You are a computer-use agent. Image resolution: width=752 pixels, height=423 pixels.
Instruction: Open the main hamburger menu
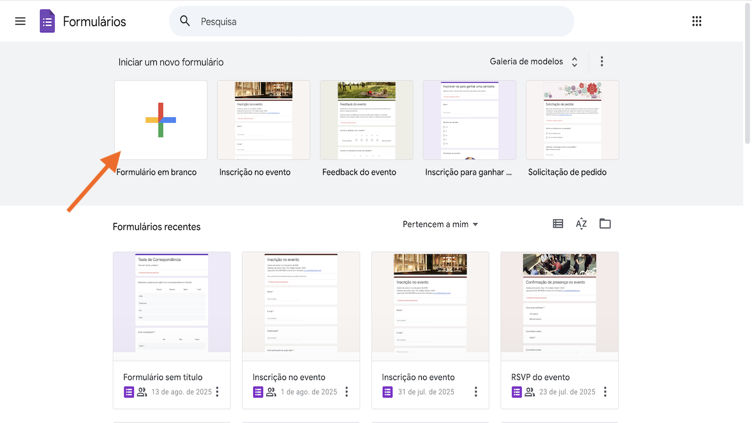coord(21,21)
